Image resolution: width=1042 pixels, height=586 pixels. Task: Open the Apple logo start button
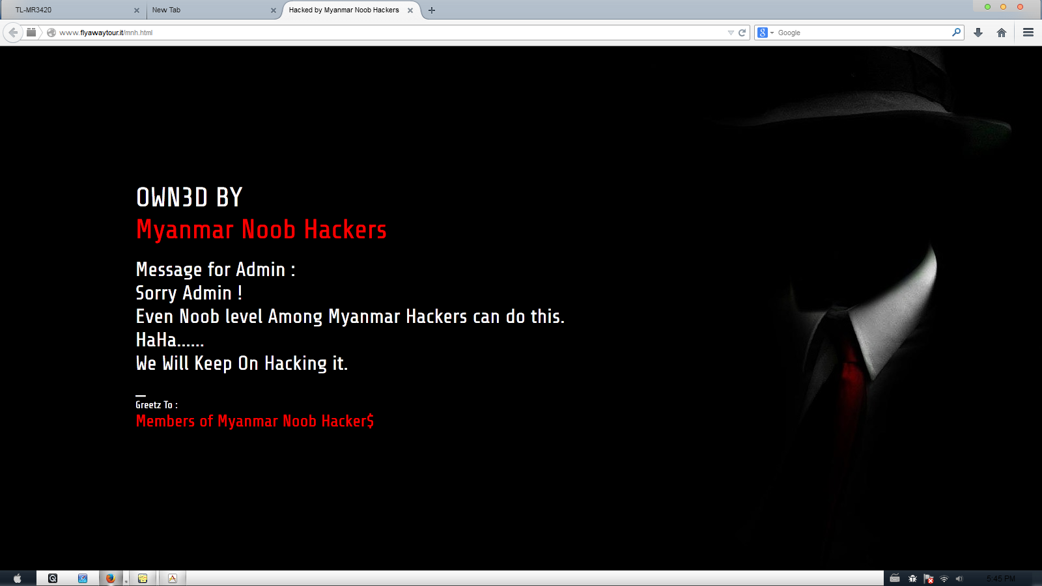pos(18,578)
